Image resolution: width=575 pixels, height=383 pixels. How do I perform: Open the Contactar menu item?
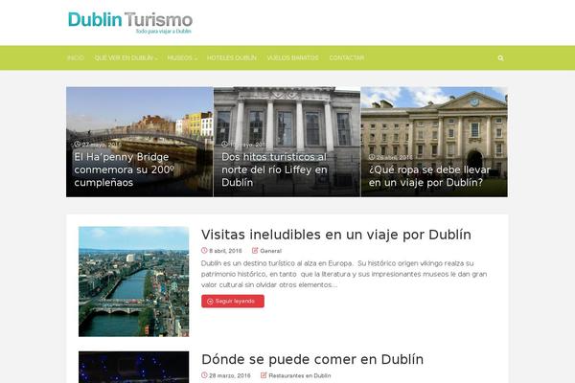(x=347, y=57)
